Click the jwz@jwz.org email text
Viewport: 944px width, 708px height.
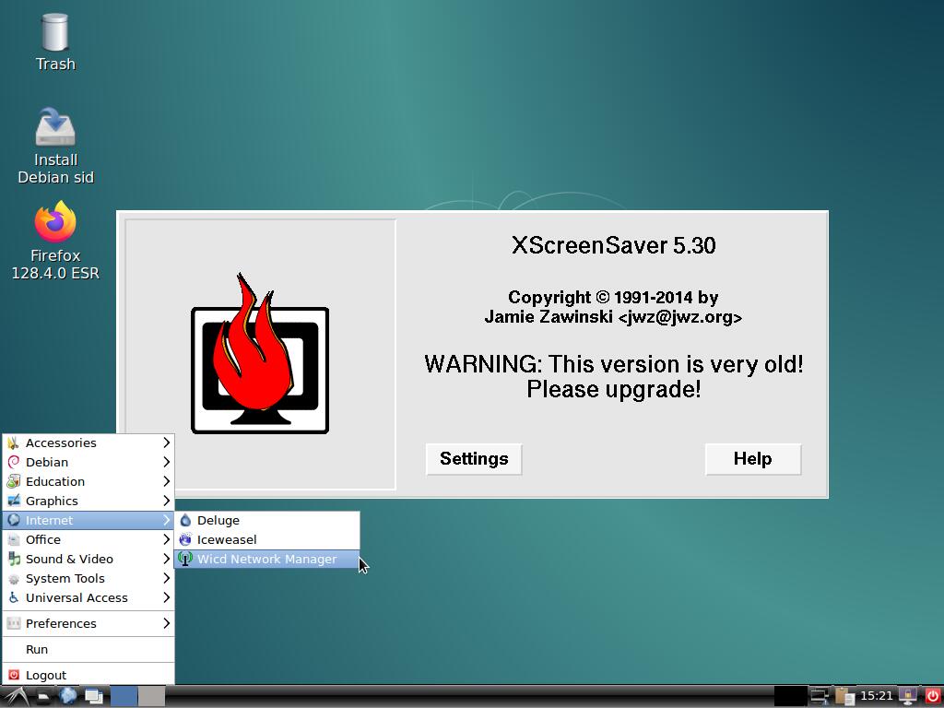(x=680, y=317)
